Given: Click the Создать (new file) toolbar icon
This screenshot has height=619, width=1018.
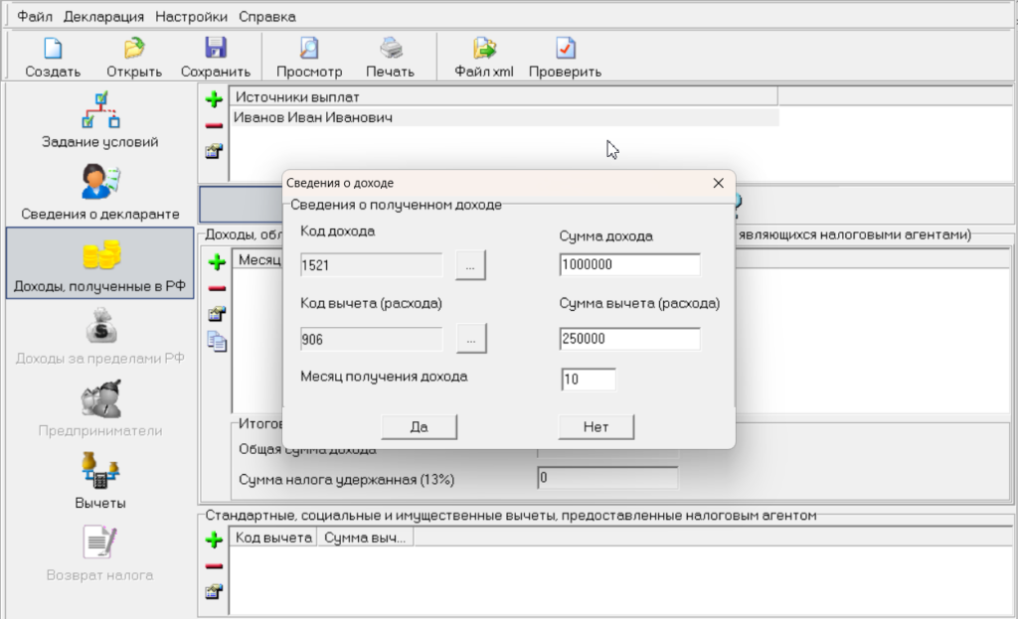Looking at the screenshot, I should [53, 50].
